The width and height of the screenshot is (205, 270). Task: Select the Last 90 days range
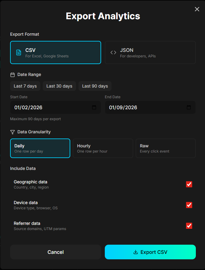tap(95, 86)
